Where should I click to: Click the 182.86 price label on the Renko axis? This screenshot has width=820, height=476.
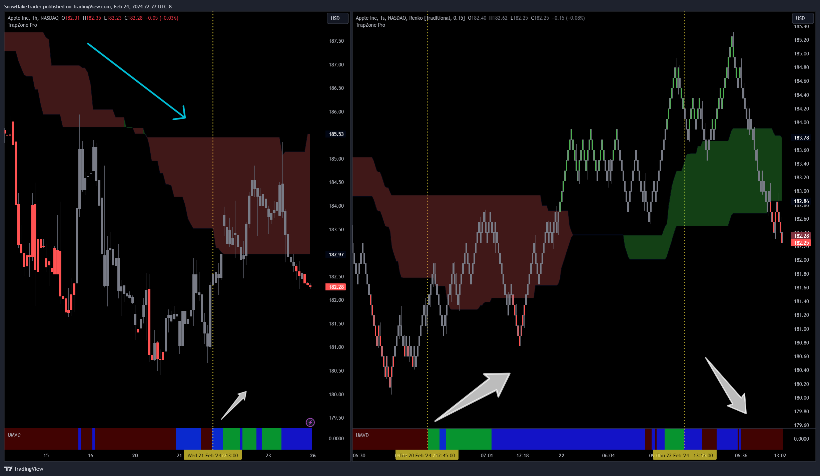801,201
